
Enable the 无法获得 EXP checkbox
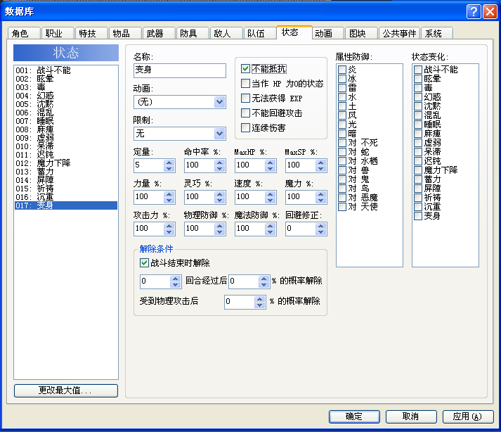click(x=245, y=99)
